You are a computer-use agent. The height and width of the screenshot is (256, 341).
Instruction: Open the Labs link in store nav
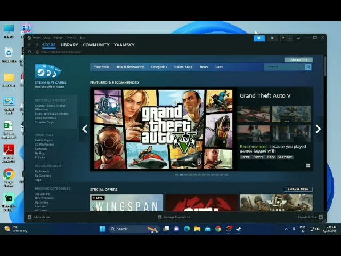[219, 67]
